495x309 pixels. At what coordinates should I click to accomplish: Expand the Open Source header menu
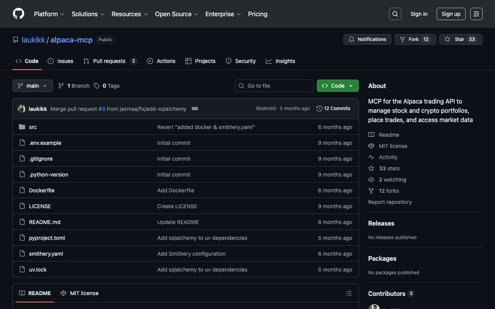(x=176, y=14)
